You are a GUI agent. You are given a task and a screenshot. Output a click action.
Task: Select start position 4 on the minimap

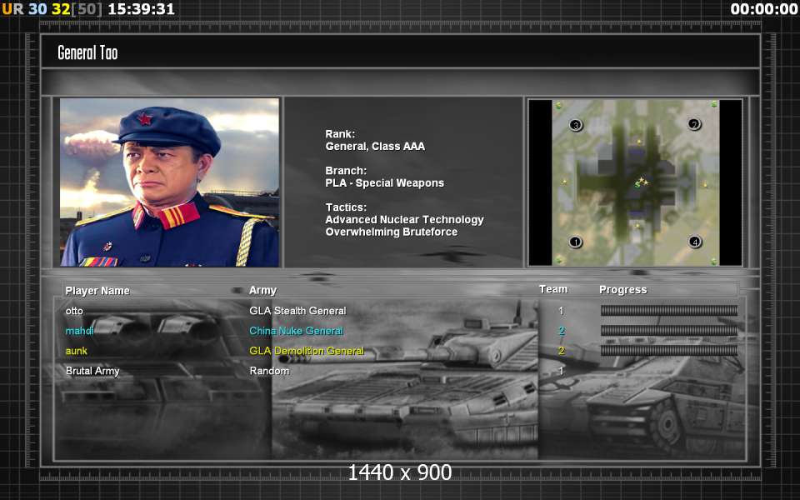(x=695, y=242)
